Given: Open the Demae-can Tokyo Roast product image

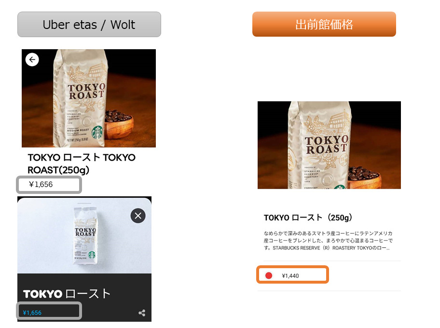Looking at the screenshot, I should click(329, 145).
